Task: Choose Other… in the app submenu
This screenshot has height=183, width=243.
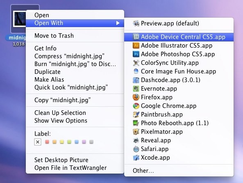Action: pos(179,171)
